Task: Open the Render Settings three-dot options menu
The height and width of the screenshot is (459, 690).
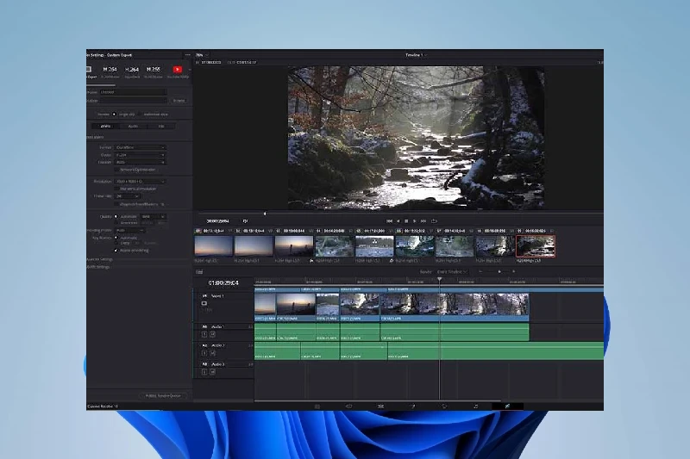Action: (188, 55)
